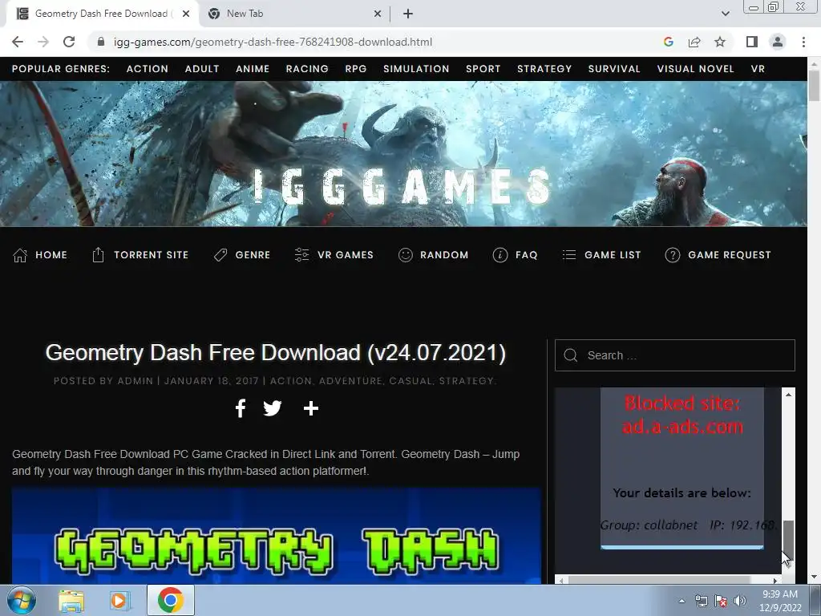Switch to the New Tab tab

point(294,14)
